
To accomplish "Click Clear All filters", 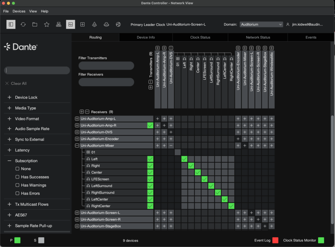I will pyautogui.click(x=16, y=84).
